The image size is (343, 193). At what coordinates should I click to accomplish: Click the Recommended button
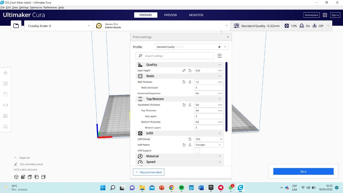148,172
